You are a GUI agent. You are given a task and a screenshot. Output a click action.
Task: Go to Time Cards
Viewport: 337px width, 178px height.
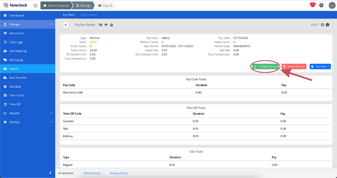tap(27, 95)
